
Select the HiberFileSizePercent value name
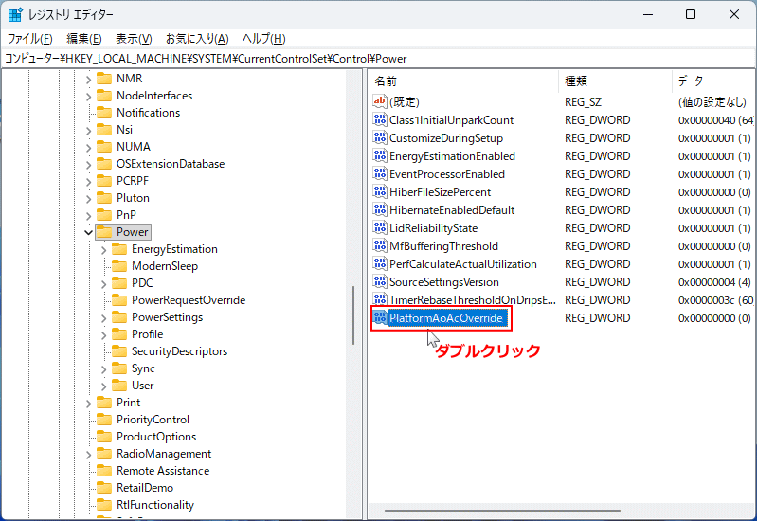pos(440,192)
